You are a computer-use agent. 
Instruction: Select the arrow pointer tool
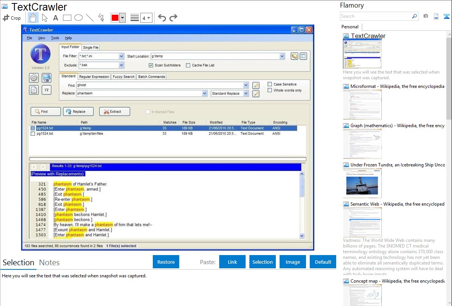(x=45, y=18)
